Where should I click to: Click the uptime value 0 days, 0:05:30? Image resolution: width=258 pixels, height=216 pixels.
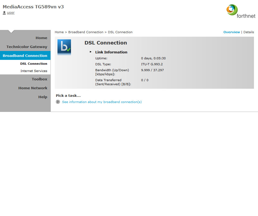click(x=153, y=58)
